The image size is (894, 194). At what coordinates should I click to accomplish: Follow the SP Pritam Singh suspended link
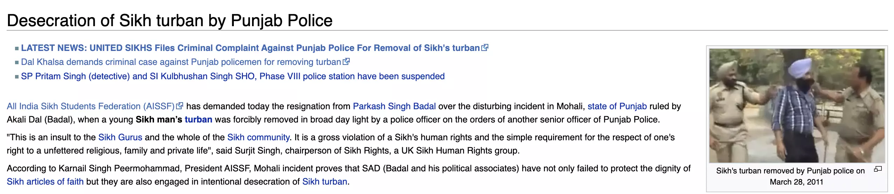(x=232, y=76)
